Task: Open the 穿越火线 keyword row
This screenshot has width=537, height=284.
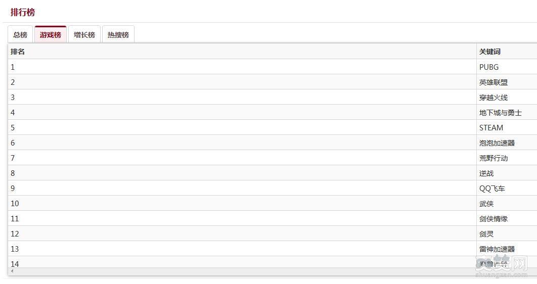Action: tap(494, 97)
